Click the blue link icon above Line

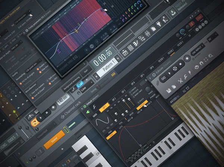[x=80, y=83]
